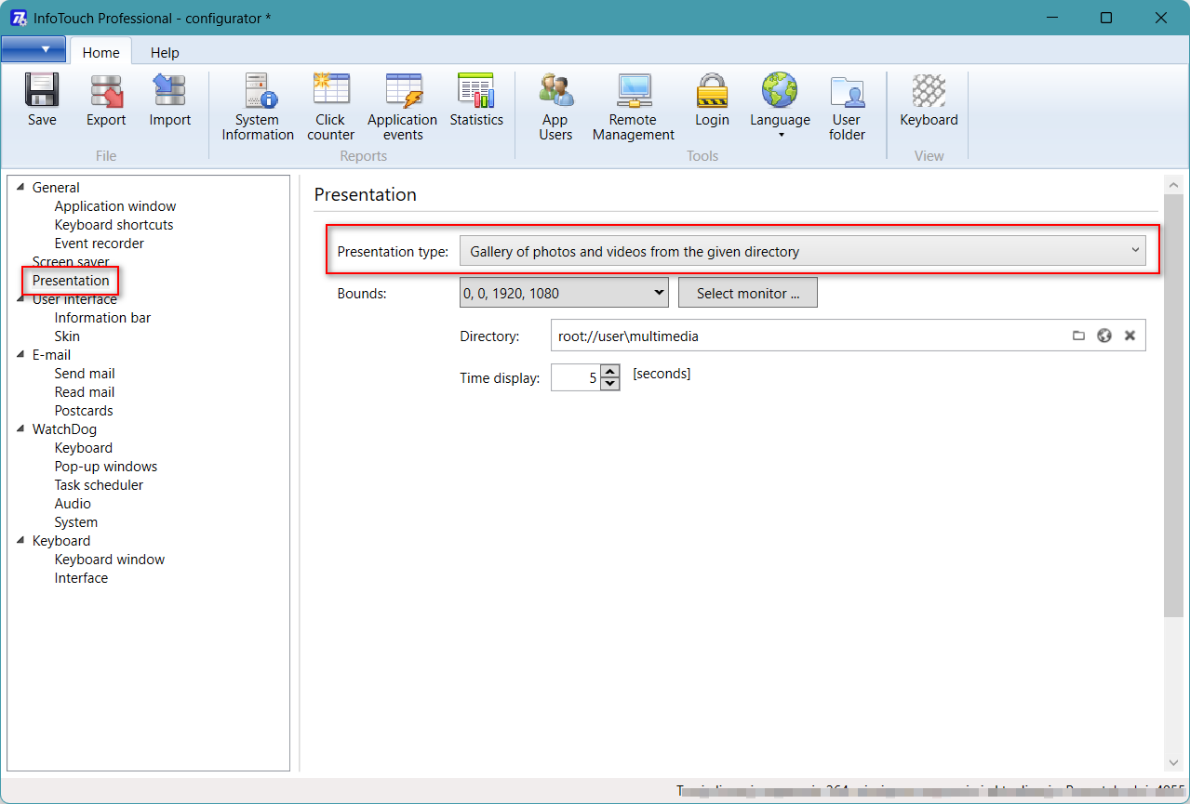The height and width of the screenshot is (804, 1190).
Task: Show the Keyboard view
Action: point(929,99)
